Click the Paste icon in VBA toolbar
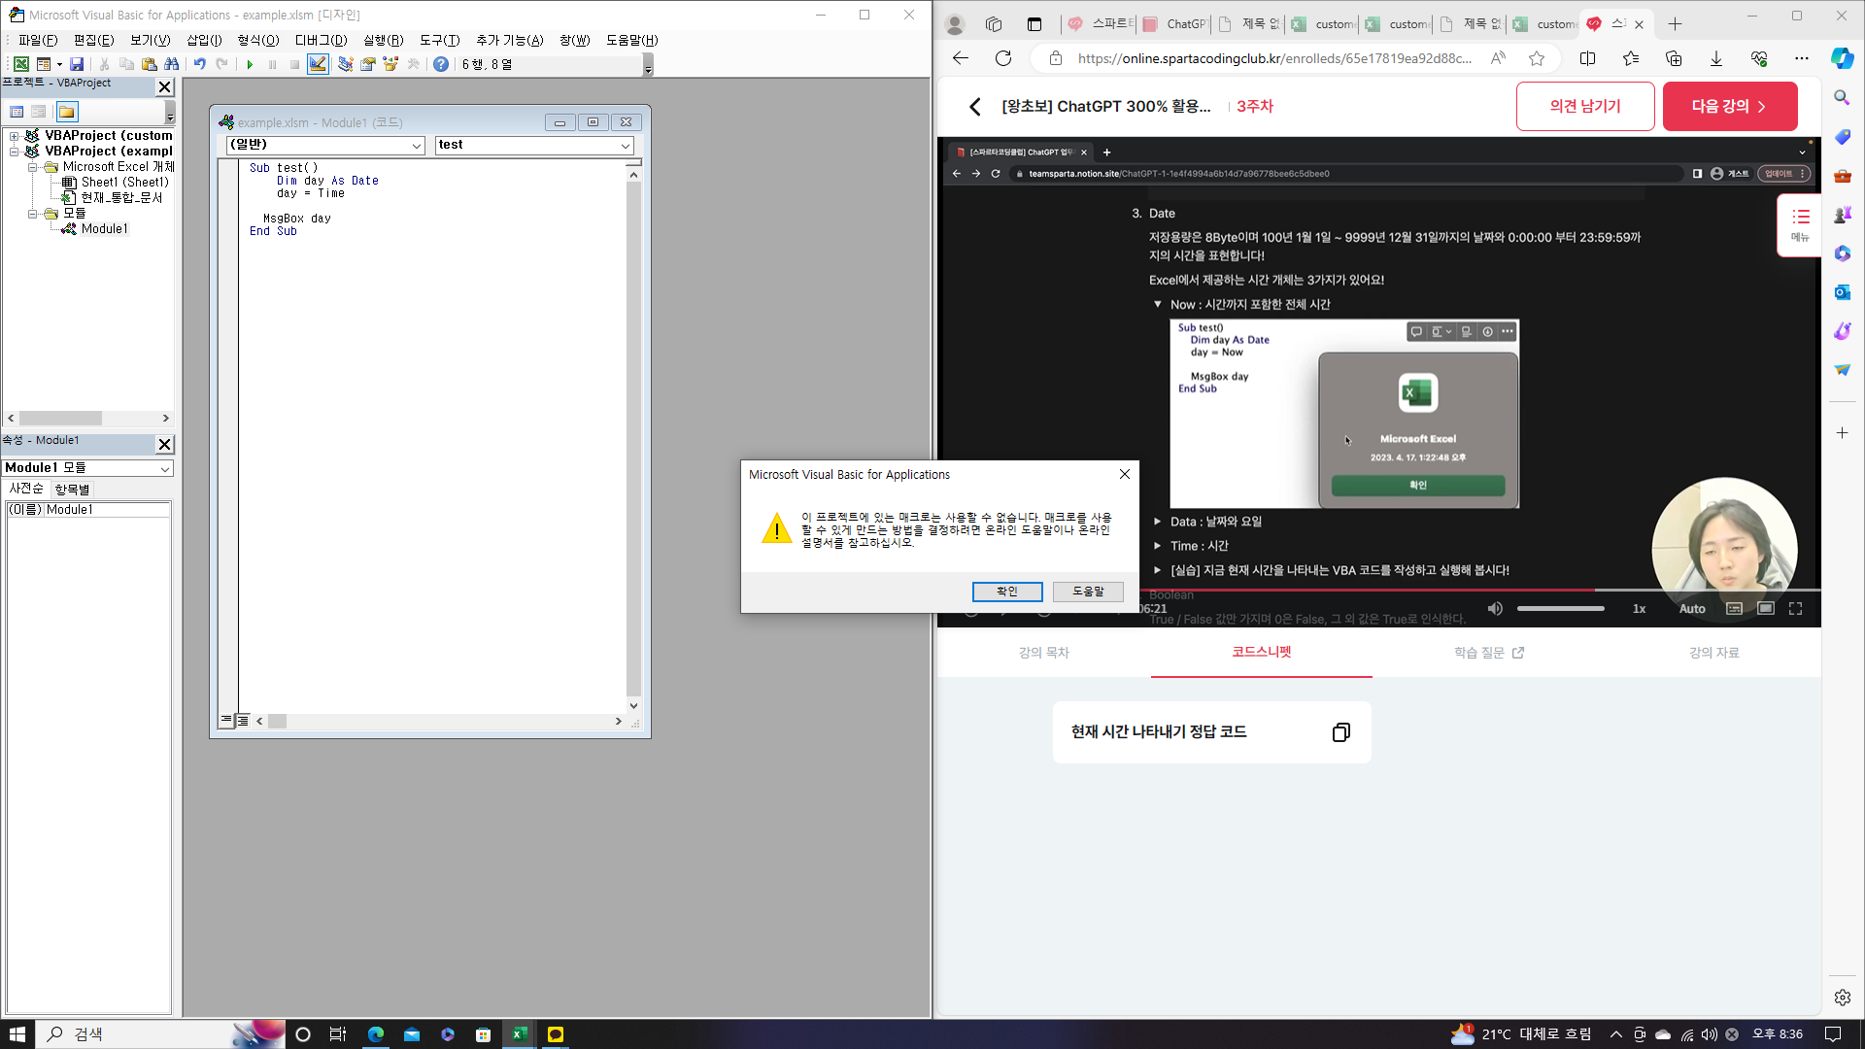 (149, 64)
